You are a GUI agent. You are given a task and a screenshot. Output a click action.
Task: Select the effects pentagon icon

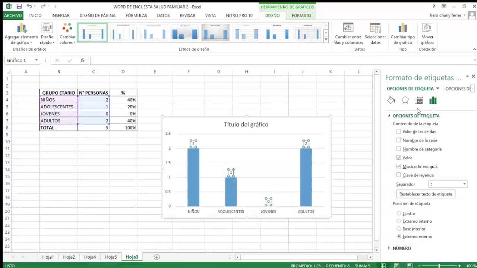(x=405, y=100)
